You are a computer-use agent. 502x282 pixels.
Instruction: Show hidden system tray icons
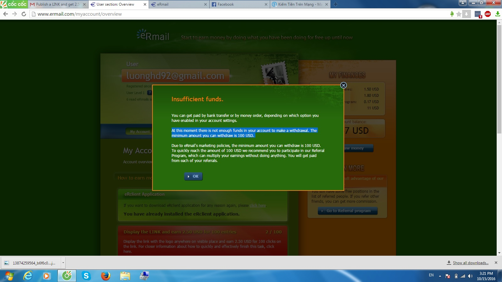[440, 276]
